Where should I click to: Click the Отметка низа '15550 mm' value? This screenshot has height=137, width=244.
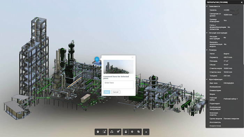[228, 72]
